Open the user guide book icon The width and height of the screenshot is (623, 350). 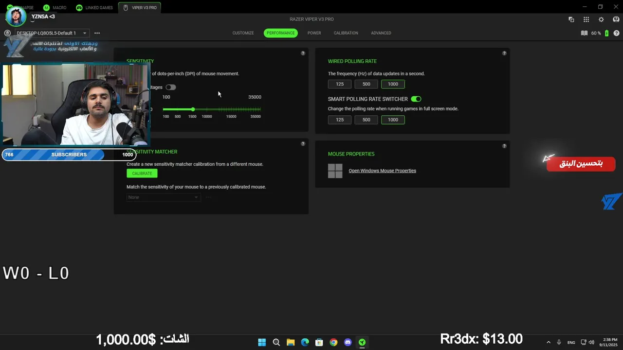point(584,33)
